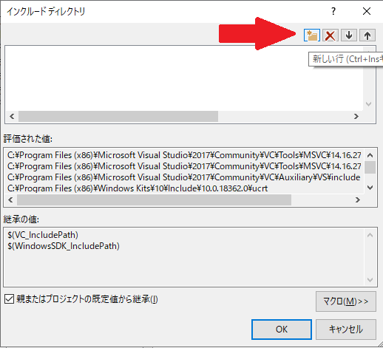Click the right scroll arrow of 評価された値 list
Viewport: 383px width, 348px height.
[358, 199]
